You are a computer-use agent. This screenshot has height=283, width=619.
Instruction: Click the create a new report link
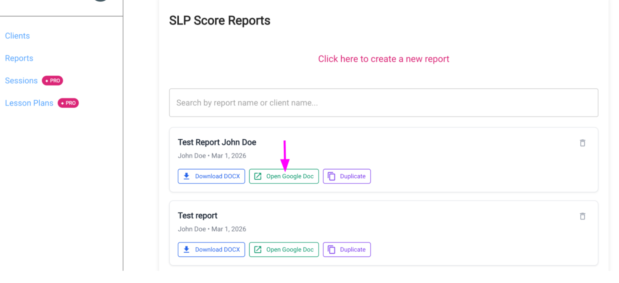[x=384, y=59]
